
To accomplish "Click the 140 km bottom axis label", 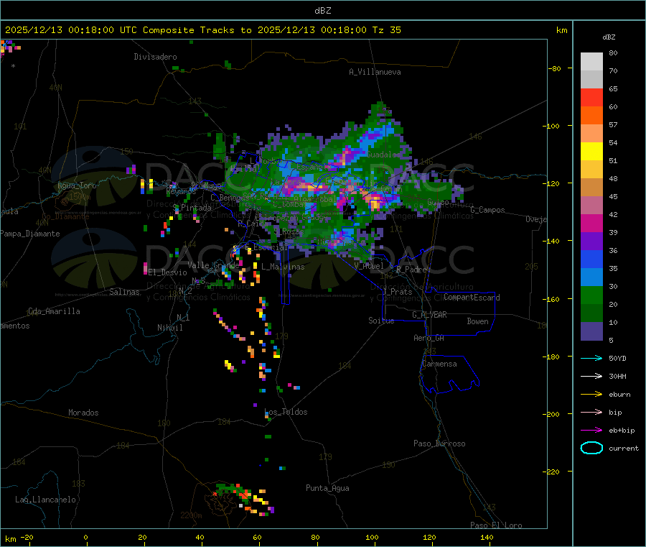I will point(487,537).
